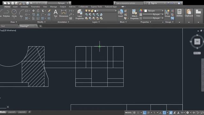Click the Open file icon in quick access
The height and width of the screenshot is (115, 204).
pos(9,3)
